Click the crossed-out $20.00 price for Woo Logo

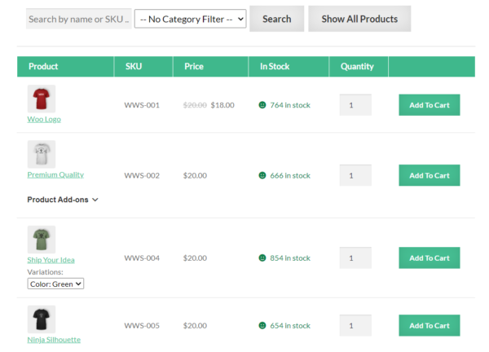195,105
